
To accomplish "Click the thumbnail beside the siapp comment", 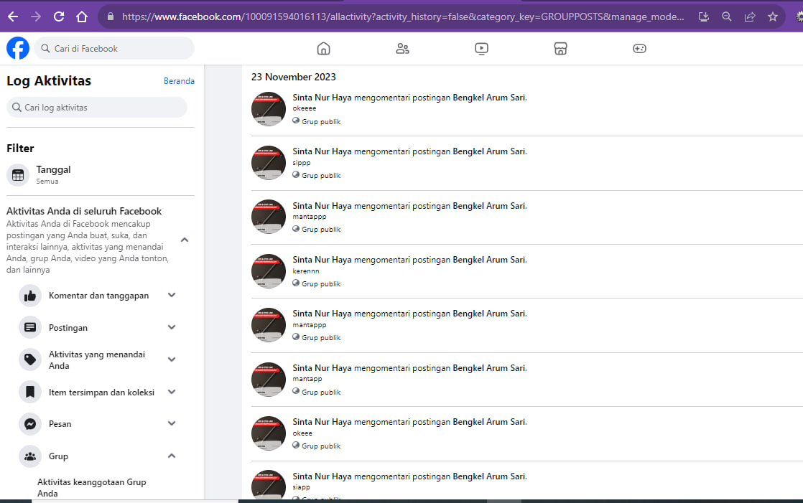I will pos(269,484).
